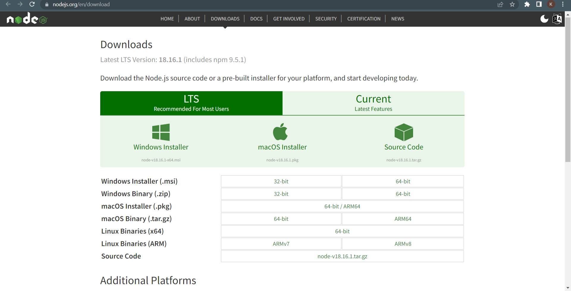The height and width of the screenshot is (291, 571).
Task: Go to HOME in navigation
Action: [x=167, y=19]
